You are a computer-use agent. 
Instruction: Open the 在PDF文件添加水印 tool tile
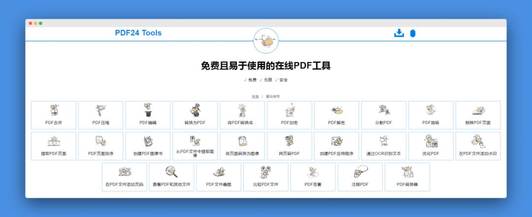(x=478, y=146)
